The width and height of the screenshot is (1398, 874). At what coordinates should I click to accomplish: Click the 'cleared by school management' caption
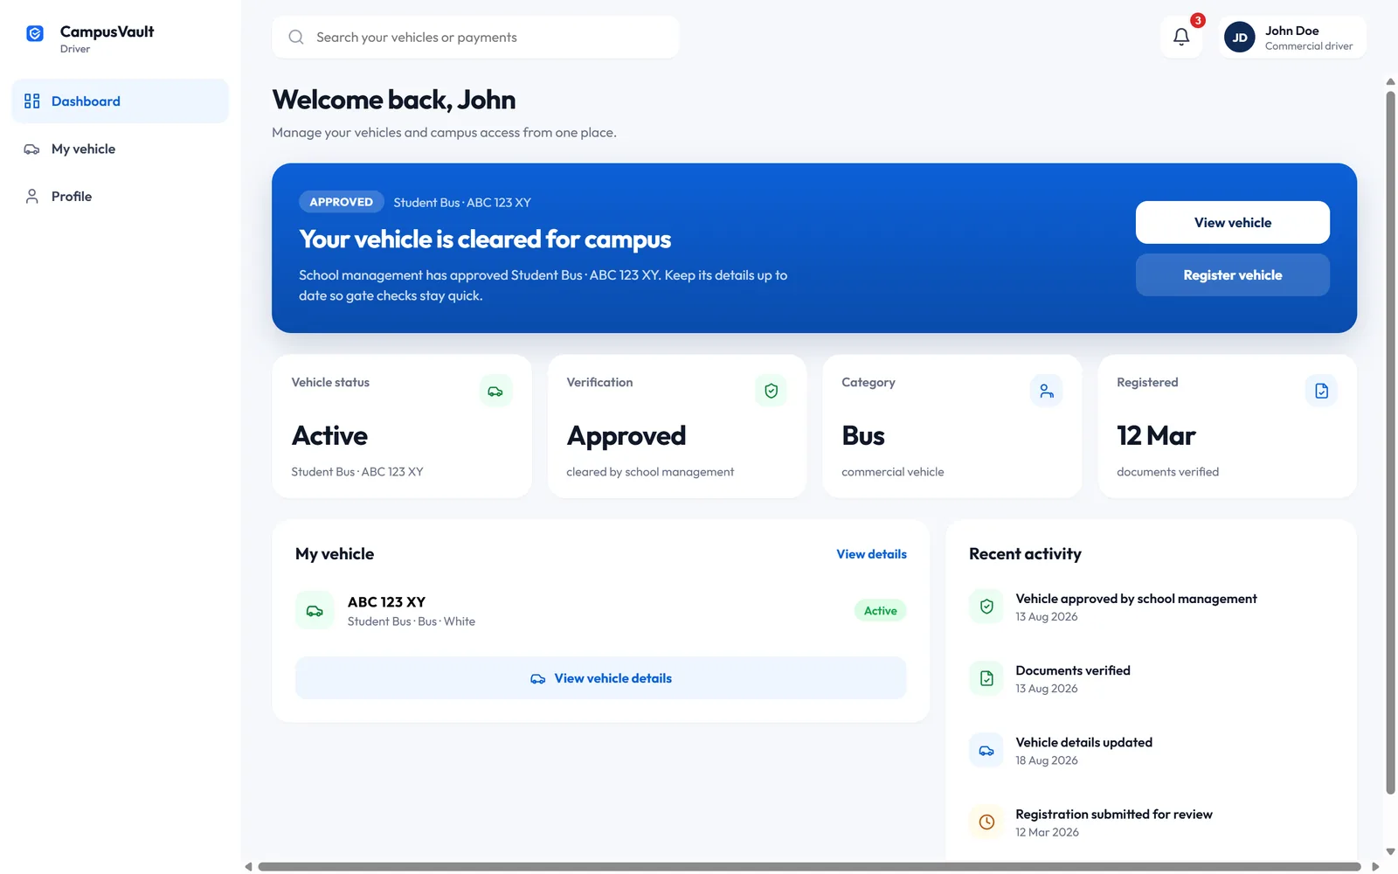tap(650, 472)
